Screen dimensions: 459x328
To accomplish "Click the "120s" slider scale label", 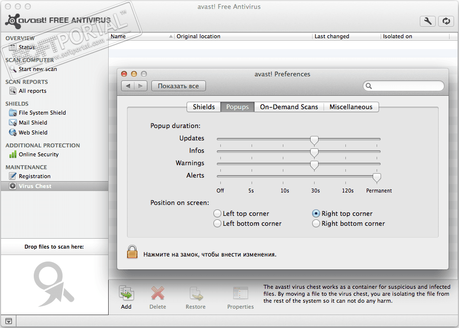I will [348, 191].
